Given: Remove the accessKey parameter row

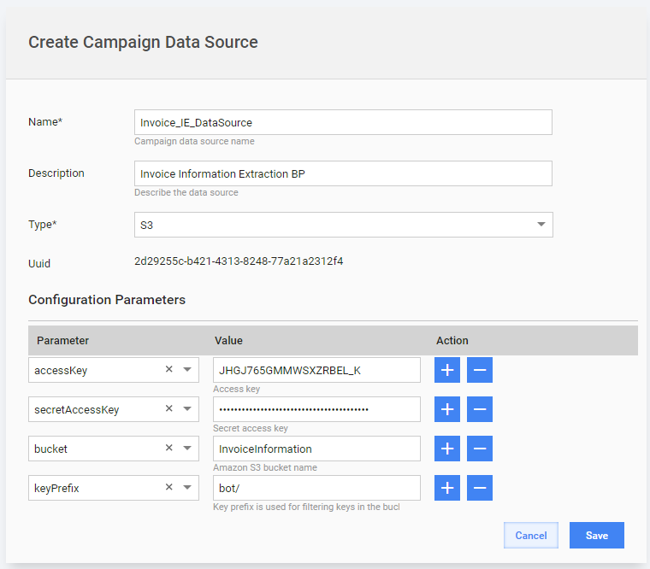Looking at the screenshot, I should coord(480,370).
